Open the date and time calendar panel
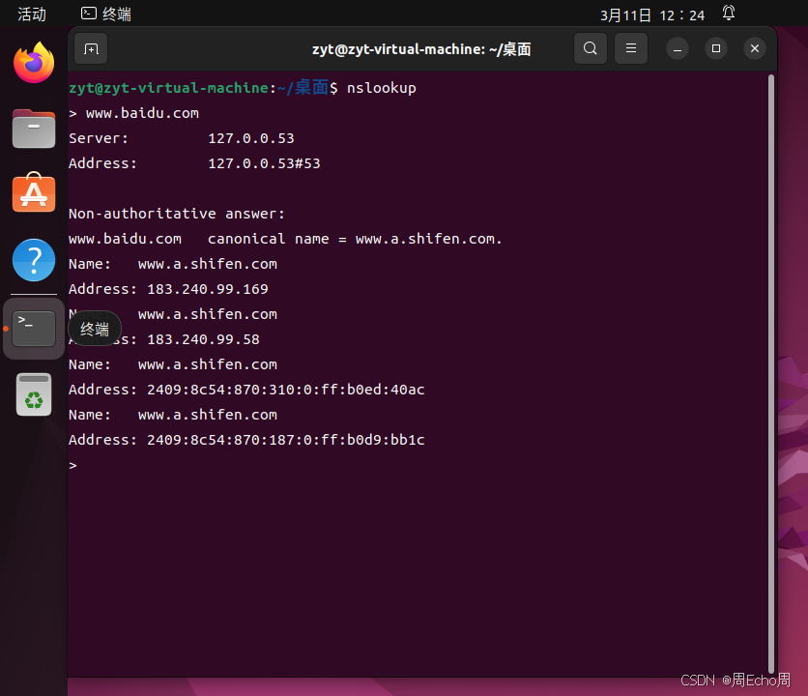808x696 pixels. tap(652, 14)
